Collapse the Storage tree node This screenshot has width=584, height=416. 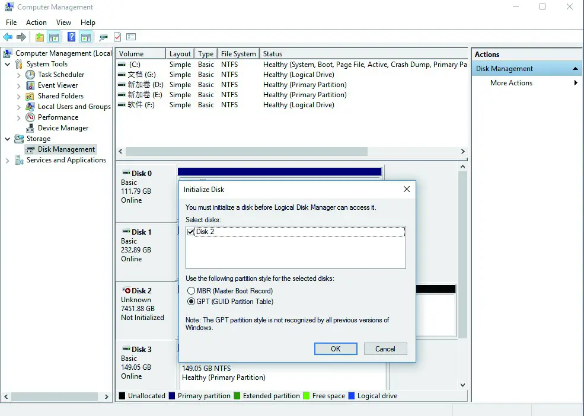[x=8, y=139]
